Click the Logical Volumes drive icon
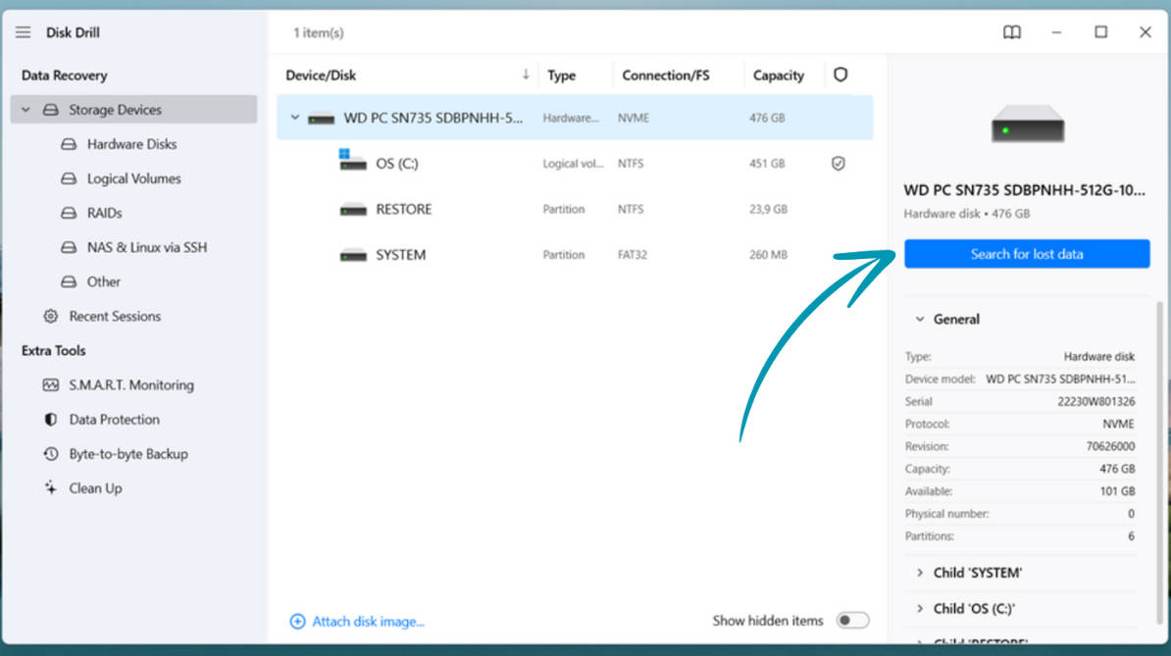1171x656 pixels. (x=69, y=178)
